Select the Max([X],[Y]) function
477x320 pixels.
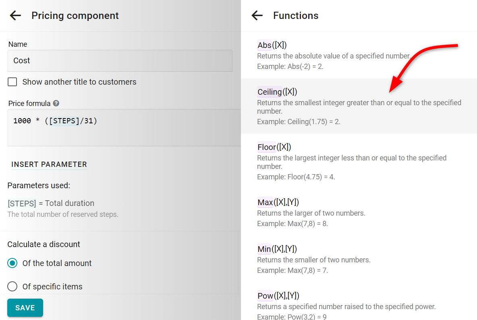[278, 202]
